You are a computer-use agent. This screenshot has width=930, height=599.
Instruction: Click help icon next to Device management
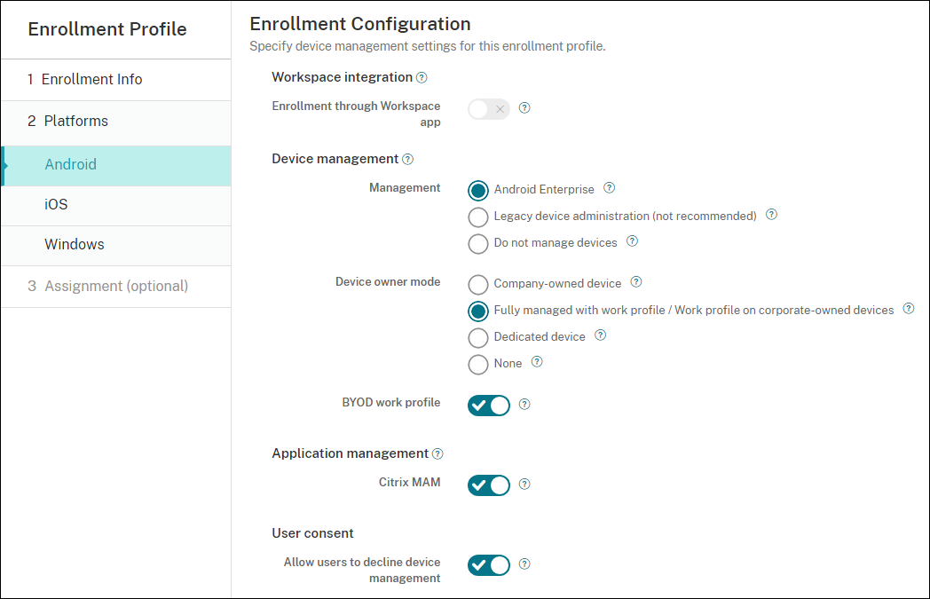pos(407,160)
